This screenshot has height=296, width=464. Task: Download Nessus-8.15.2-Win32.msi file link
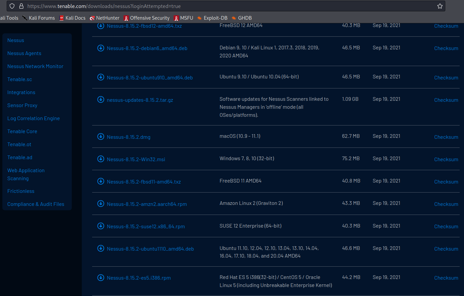coord(136,160)
